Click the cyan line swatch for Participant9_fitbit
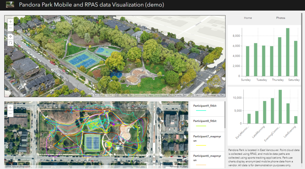The height and width of the screenshot is (169, 305). pyautogui.click(x=201, y=111)
